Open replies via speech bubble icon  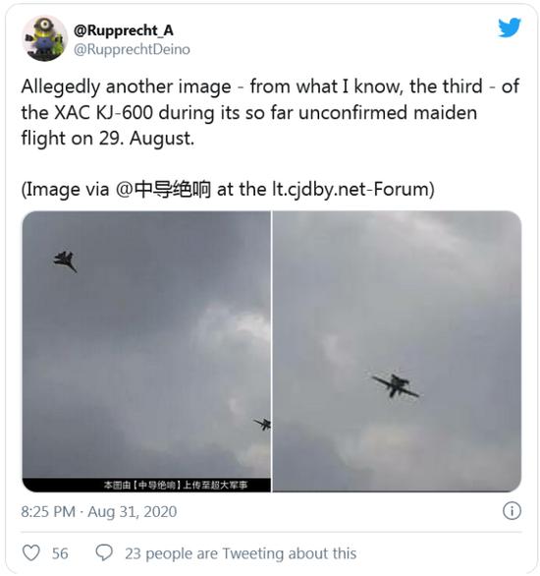pos(104,552)
